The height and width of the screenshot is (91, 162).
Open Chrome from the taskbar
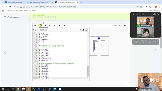[x=18, y=89]
